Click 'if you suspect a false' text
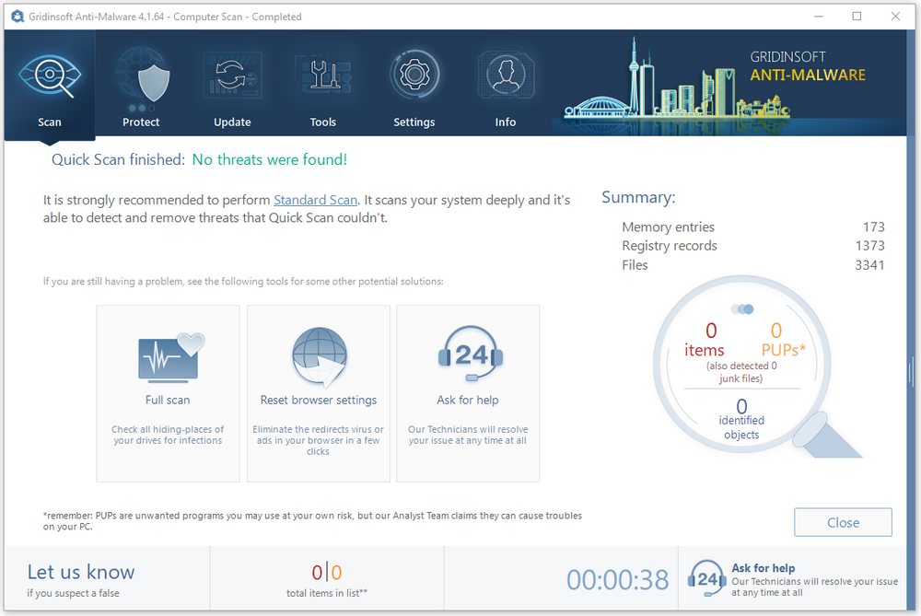Viewport: 921px width, 616px height. pos(73,593)
